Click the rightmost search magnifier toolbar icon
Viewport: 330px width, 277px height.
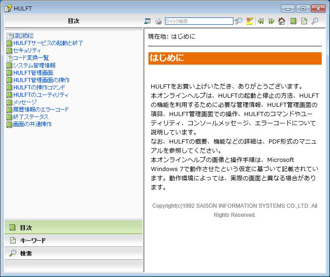pyautogui.click(x=315, y=21)
